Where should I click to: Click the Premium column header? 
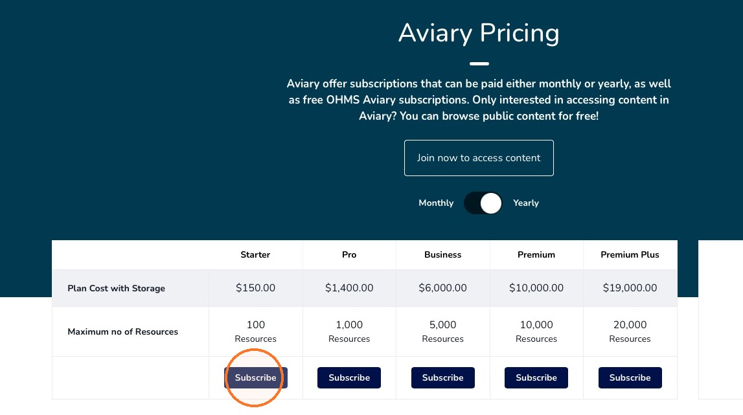[x=536, y=254]
